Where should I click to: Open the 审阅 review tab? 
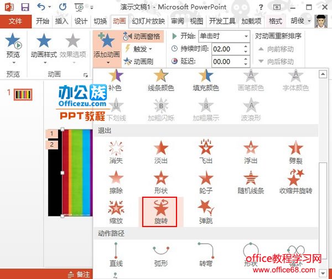(x=178, y=21)
